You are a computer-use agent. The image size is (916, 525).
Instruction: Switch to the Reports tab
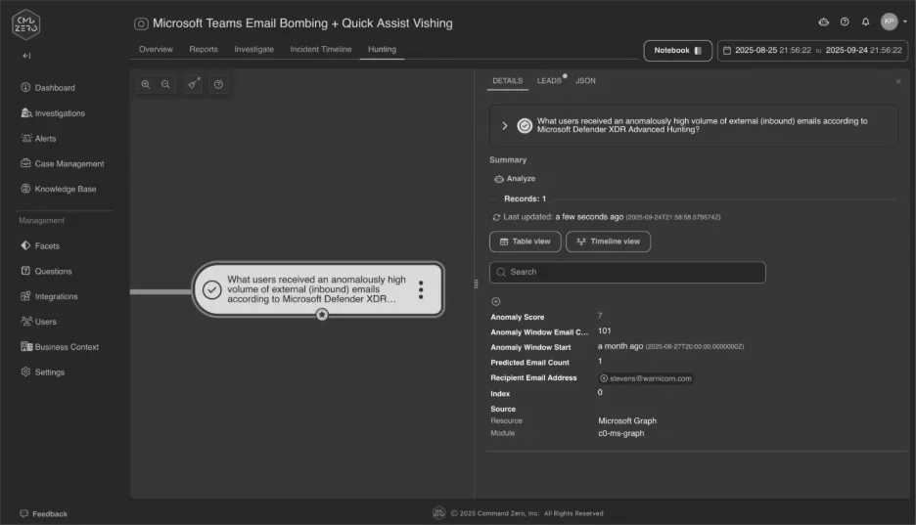pyautogui.click(x=204, y=50)
